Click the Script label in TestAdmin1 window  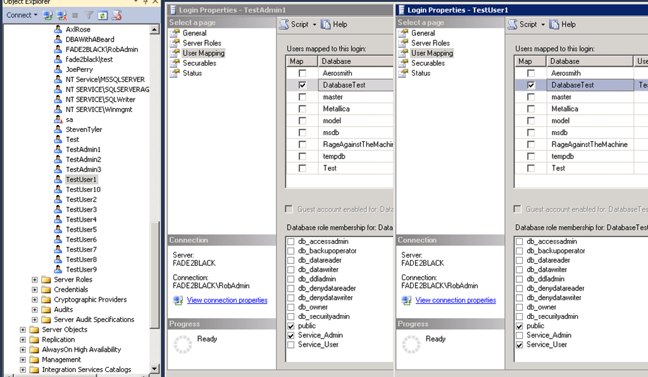pyautogui.click(x=299, y=25)
